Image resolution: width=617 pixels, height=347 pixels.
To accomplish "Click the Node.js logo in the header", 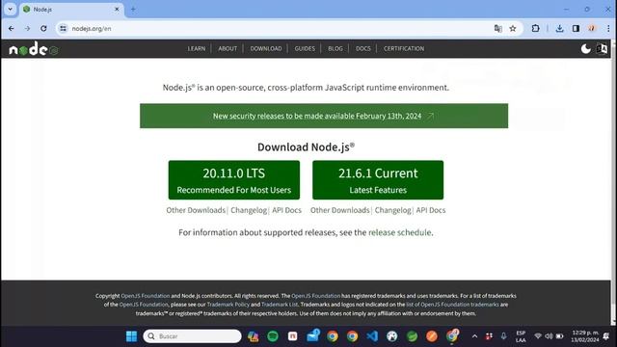I will click(x=34, y=49).
